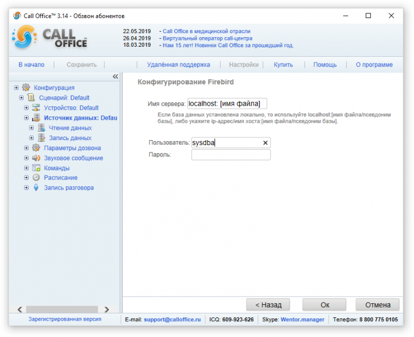Viewport: 414px width, 337px height.
Task: Click the Wentor.manager Skype link
Action: pos(302,320)
